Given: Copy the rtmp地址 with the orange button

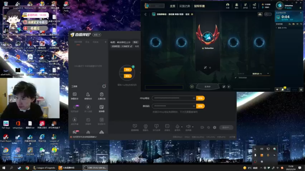Looking at the screenshot, I should click(x=200, y=98).
